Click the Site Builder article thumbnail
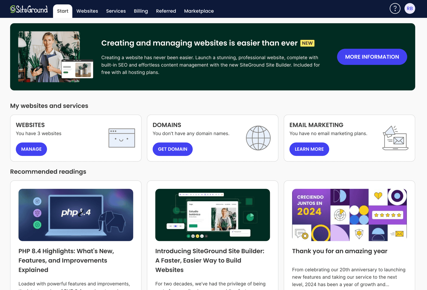The width and height of the screenshot is (427, 290). pyautogui.click(x=213, y=215)
